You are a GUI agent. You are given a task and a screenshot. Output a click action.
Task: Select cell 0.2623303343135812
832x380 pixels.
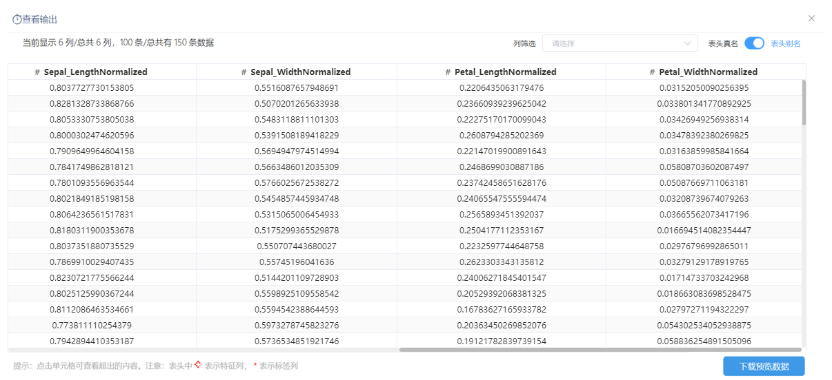tap(502, 262)
